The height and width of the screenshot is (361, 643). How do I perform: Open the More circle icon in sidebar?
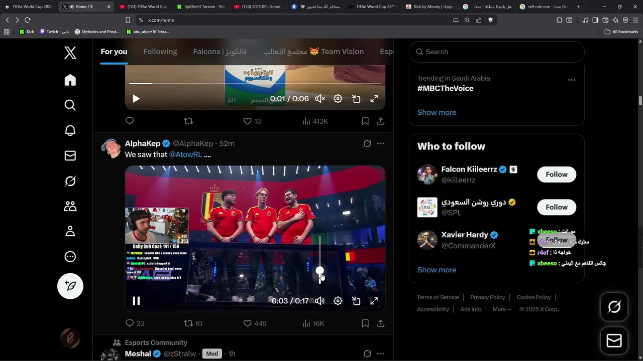pos(70,257)
